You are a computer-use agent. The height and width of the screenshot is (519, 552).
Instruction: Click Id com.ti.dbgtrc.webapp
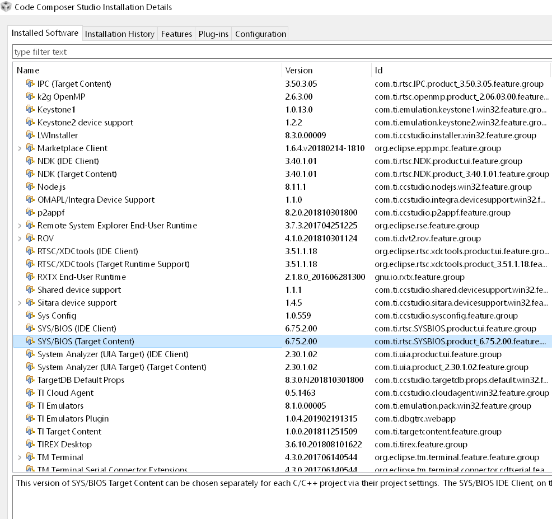pyautogui.click(x=415, y=419)
